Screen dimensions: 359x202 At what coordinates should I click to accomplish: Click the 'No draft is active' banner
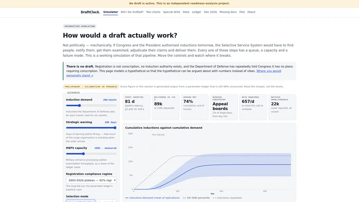[x=179, y=3]
